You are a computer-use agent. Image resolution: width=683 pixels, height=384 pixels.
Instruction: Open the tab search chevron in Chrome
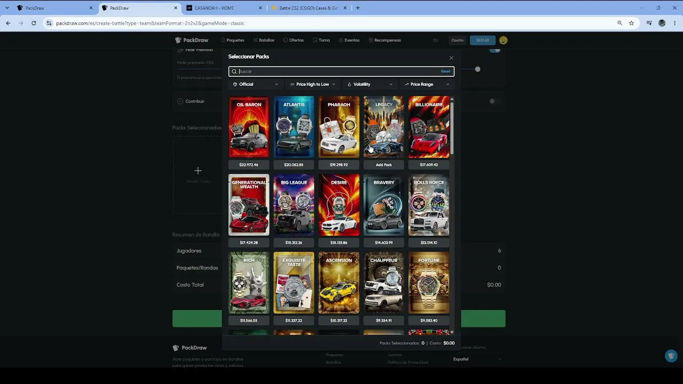pyautogui.click(x=6, y=8)
